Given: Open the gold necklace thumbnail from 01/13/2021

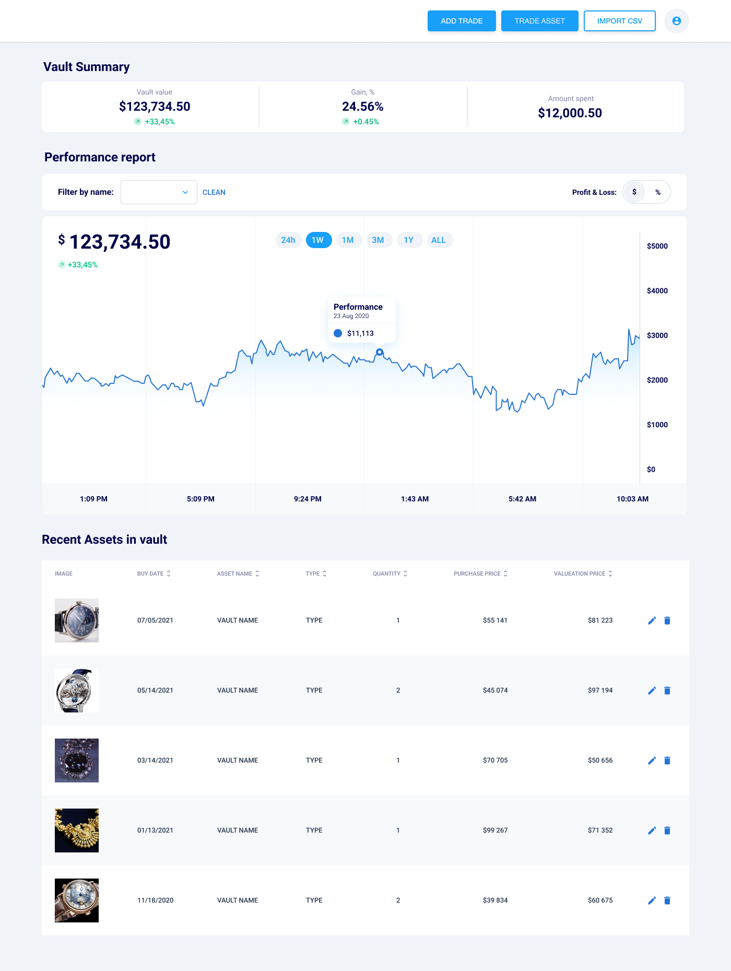Looking at the screenshot, I should 77,830.
